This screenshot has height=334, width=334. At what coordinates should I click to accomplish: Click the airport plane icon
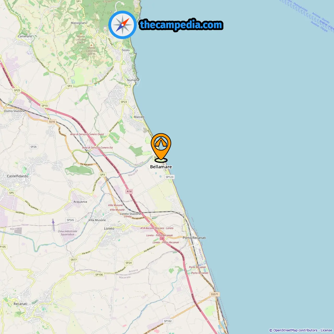pos(53,222)
